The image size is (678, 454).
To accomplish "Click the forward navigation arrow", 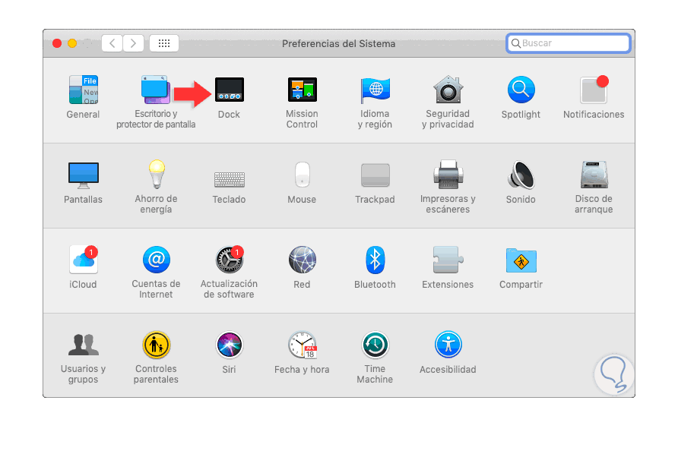I will pos(133,43).
